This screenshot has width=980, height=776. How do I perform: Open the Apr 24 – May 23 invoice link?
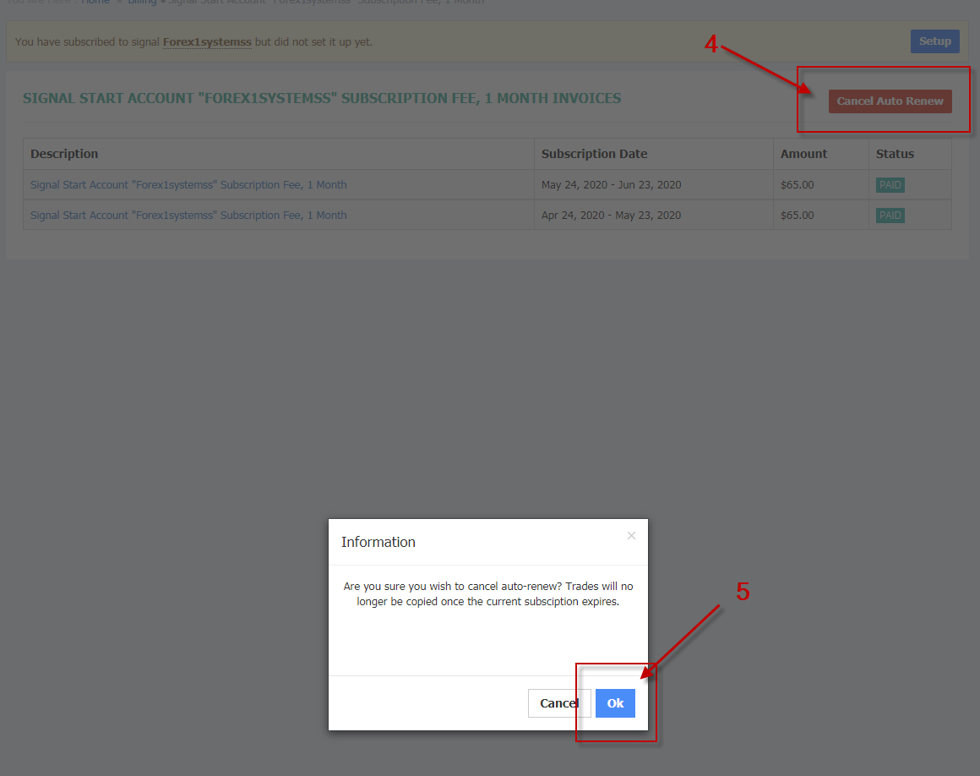[188, 215]
